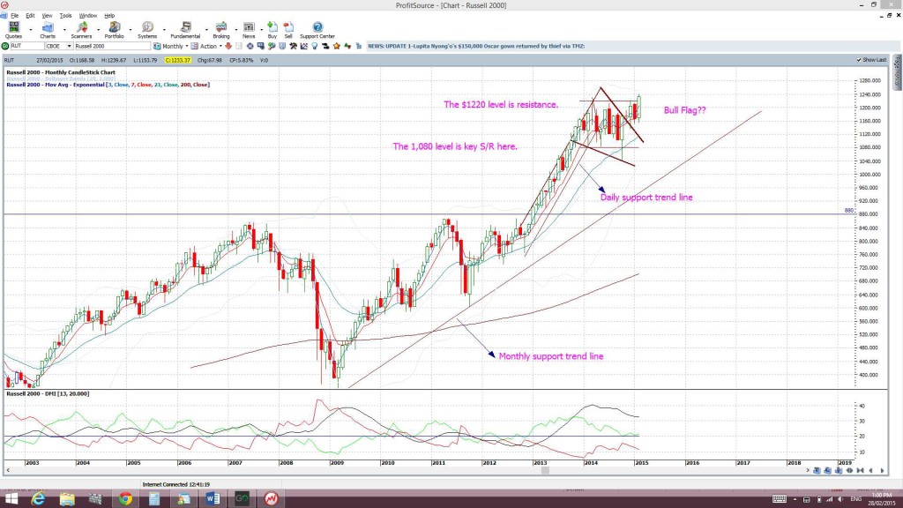Open the Action dropdown arrow
903x508 pixels.
click(x=220, y=46)
